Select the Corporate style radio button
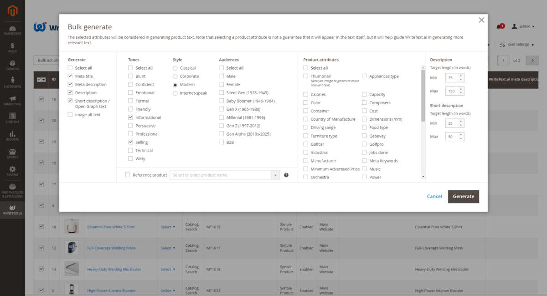Viewport: 547px width, 296px height. (175, 77)
